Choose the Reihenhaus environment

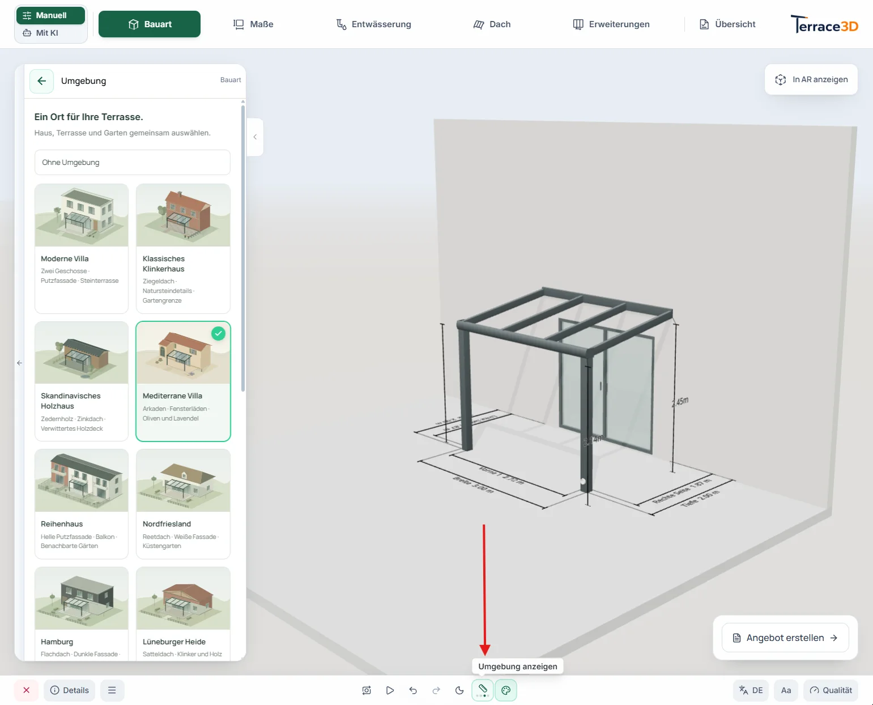tap(82, 504)
